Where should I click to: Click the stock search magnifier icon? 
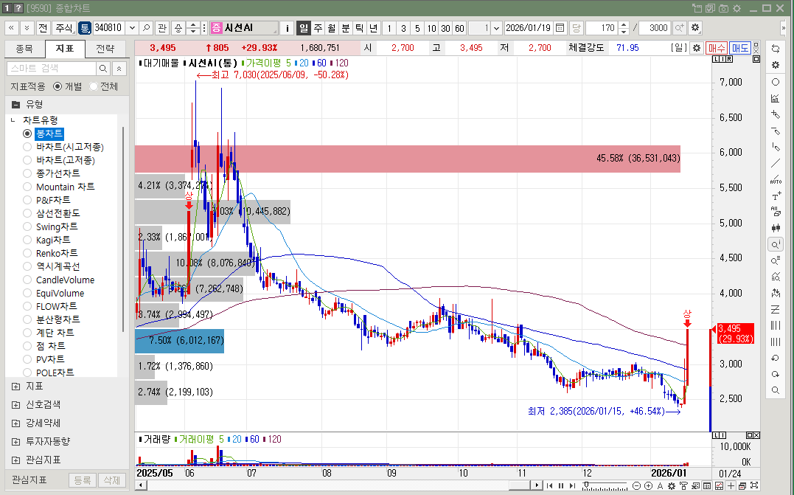(x=146, y=28)
